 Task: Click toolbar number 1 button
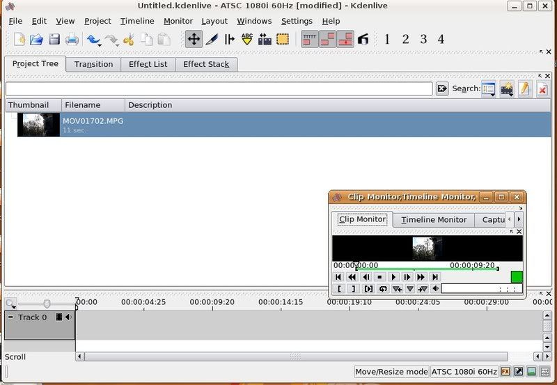387,39
